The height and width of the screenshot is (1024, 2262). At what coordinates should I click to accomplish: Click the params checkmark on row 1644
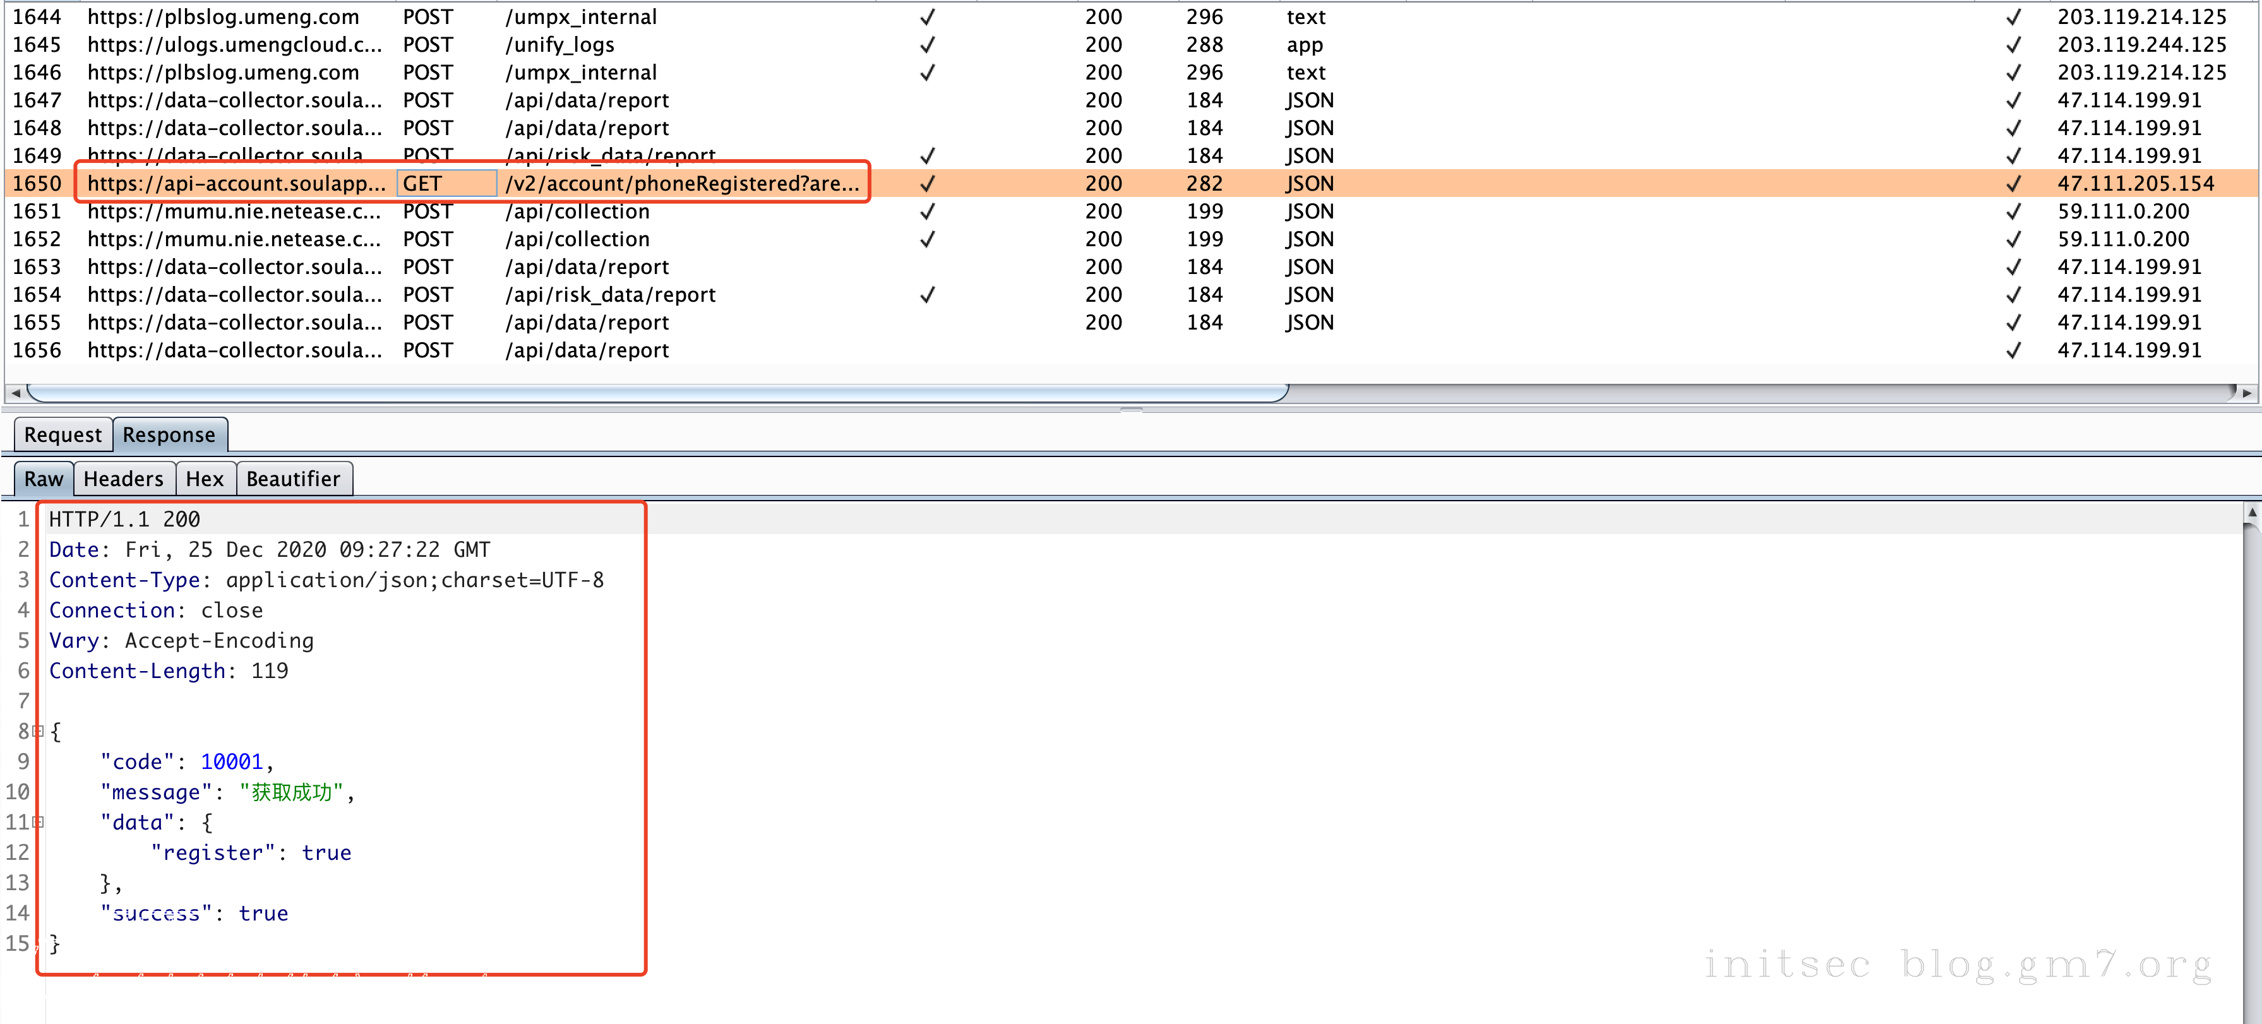[927, 16]
